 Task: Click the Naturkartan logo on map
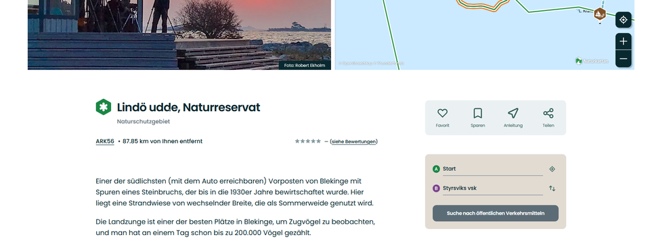click(592, 61)
